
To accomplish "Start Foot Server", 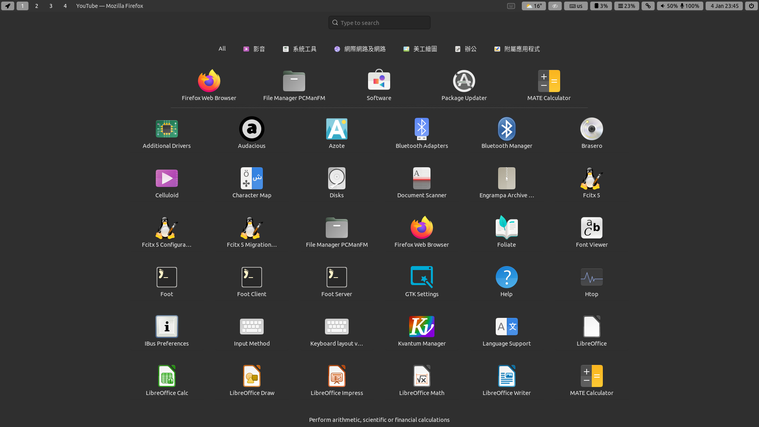I will [x=337, y=282].
